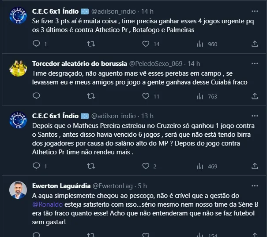Retweet the Time desgraçado tweet
This screenshot has height=237, width=267.
pos(91,96)
